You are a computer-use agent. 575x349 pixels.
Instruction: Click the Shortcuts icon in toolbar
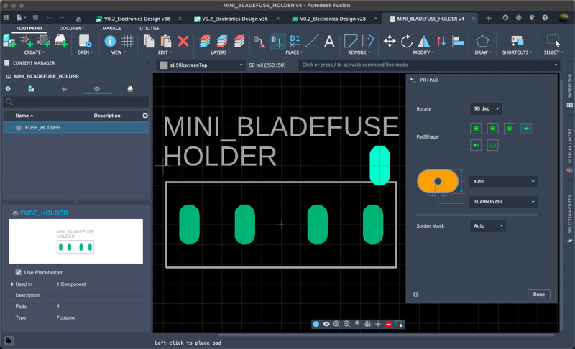tap(517, 41)
